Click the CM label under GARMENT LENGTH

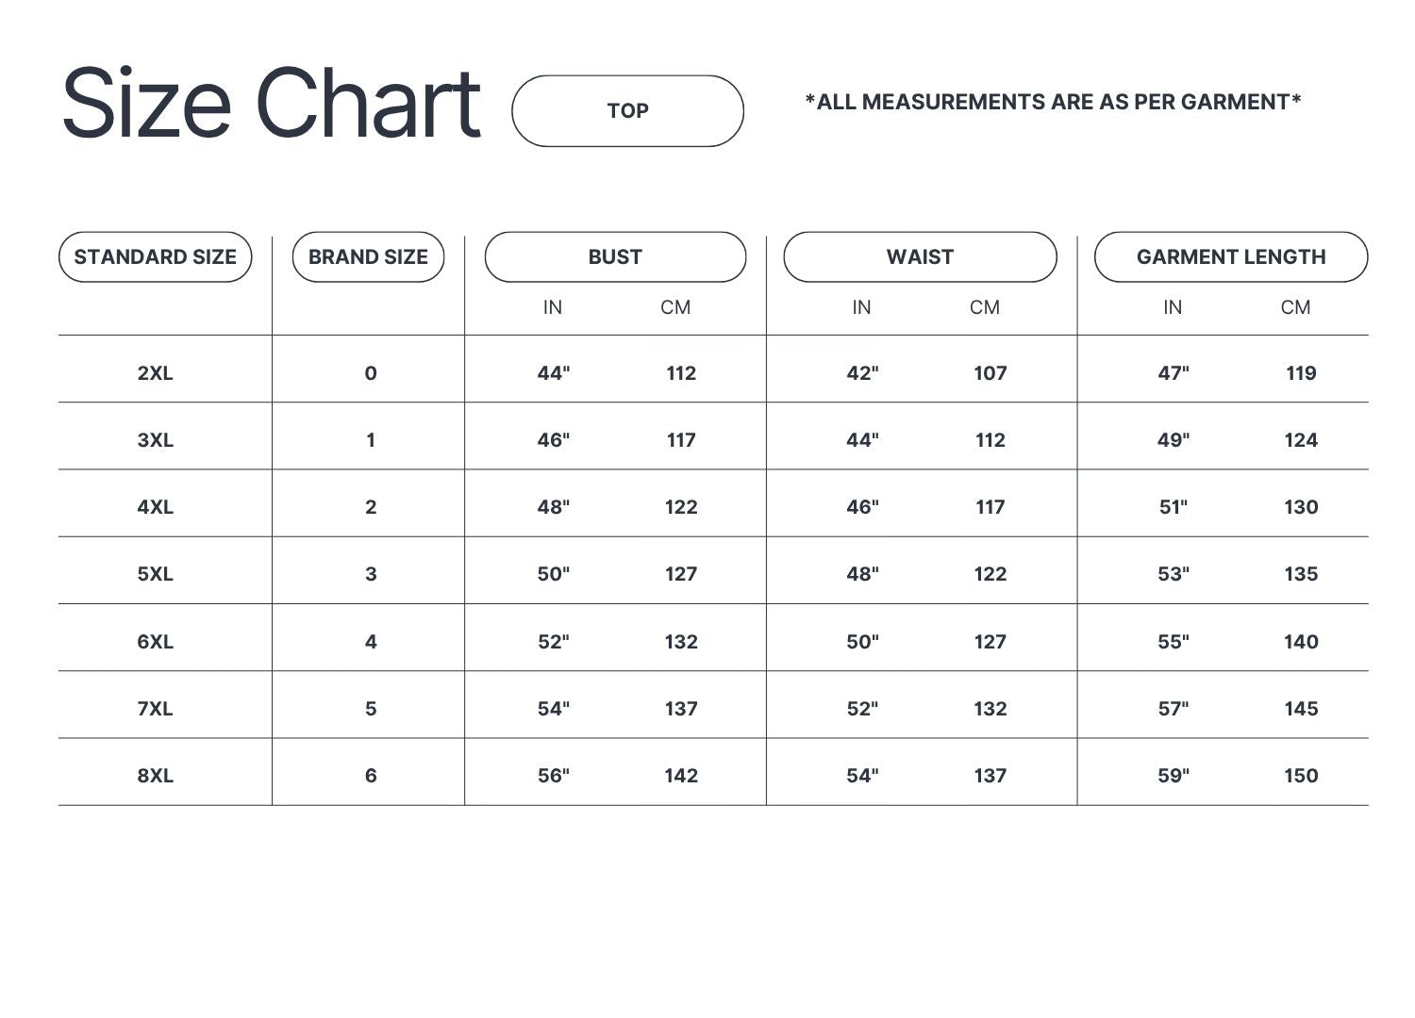1295,307
